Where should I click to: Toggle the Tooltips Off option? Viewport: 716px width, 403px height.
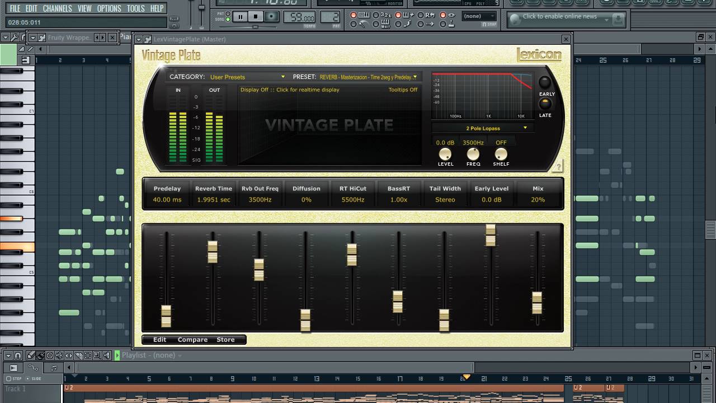click(x=403, y=90)
